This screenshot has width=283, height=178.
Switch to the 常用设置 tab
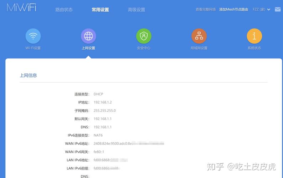[101, 10]
